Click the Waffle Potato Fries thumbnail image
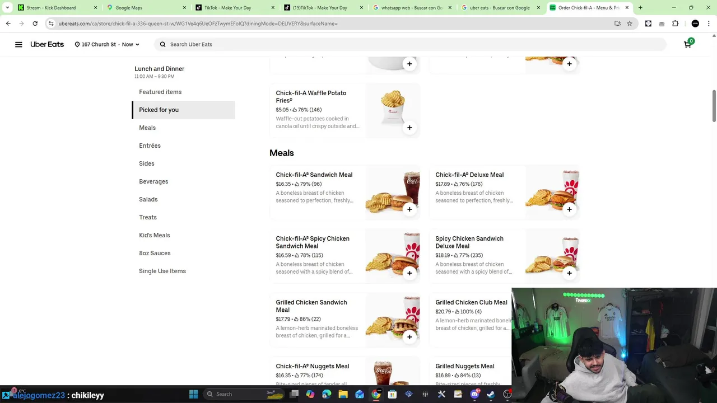The height and width of the screenshot is (403, 717). coord(393,110)
